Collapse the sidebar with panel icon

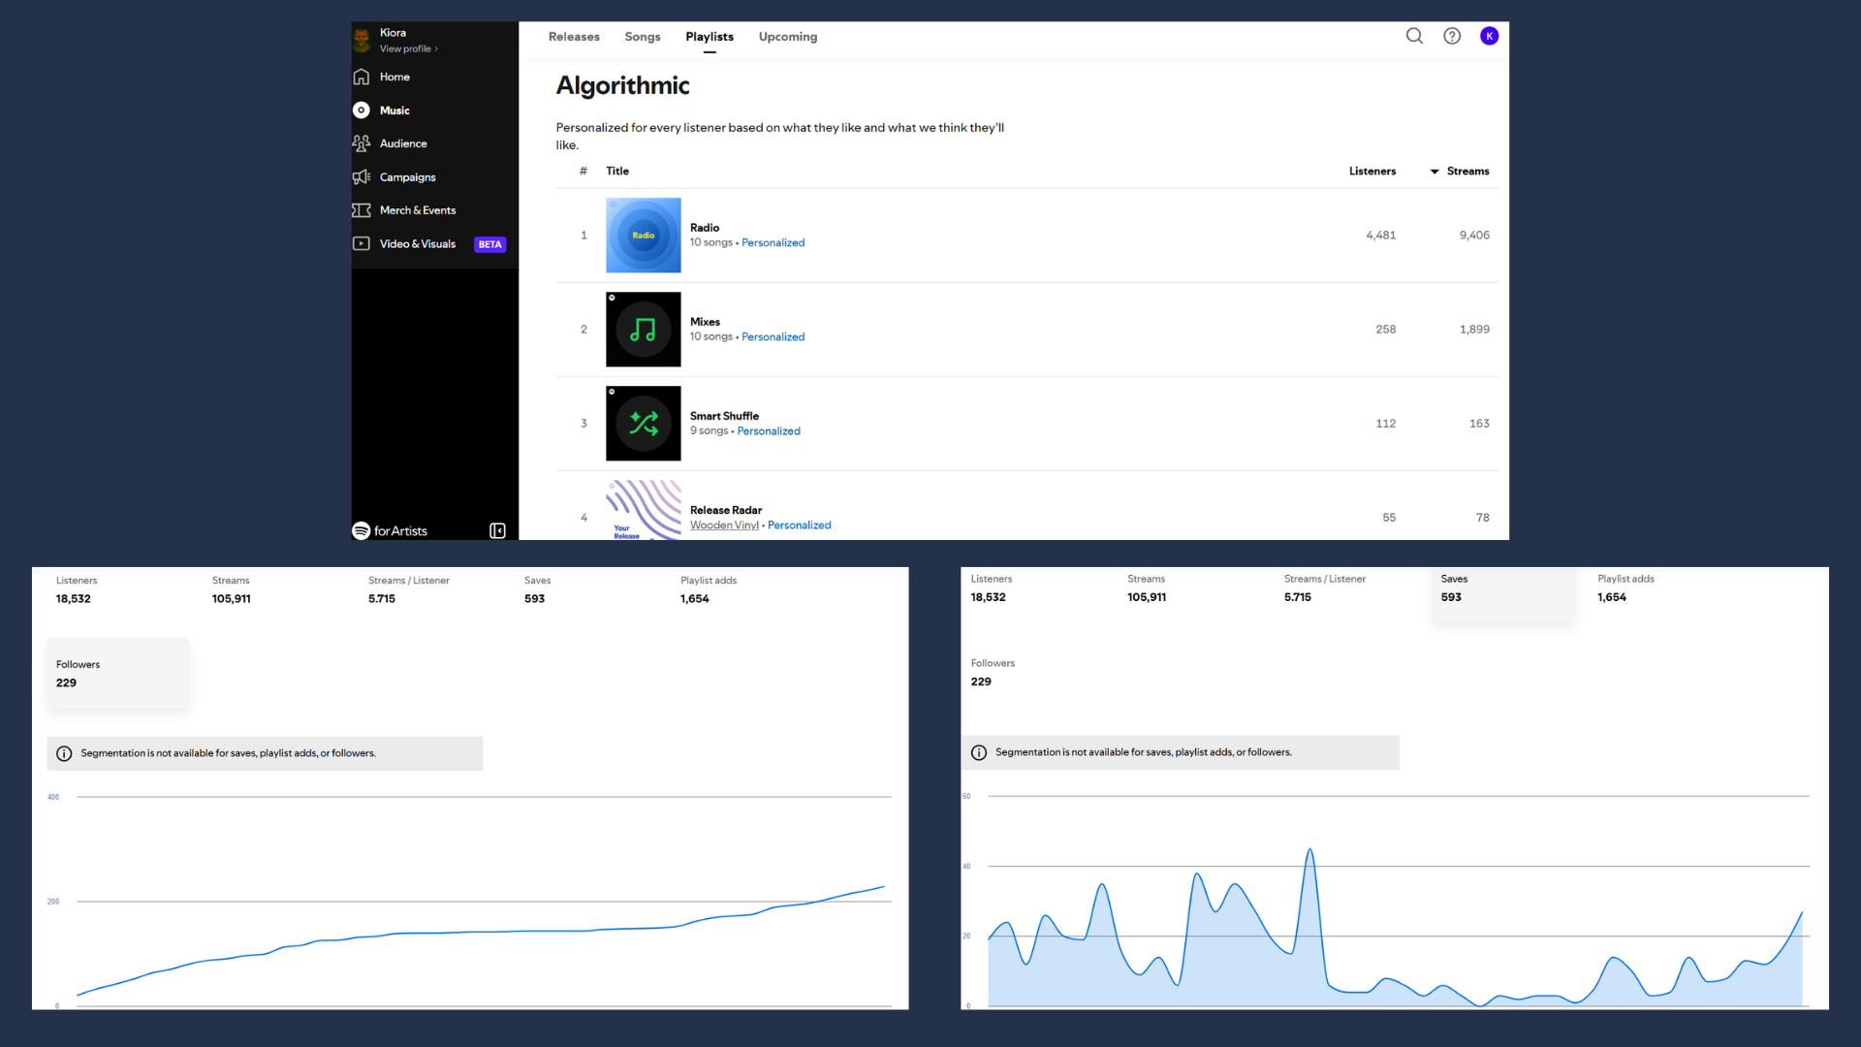click(497, 531)
